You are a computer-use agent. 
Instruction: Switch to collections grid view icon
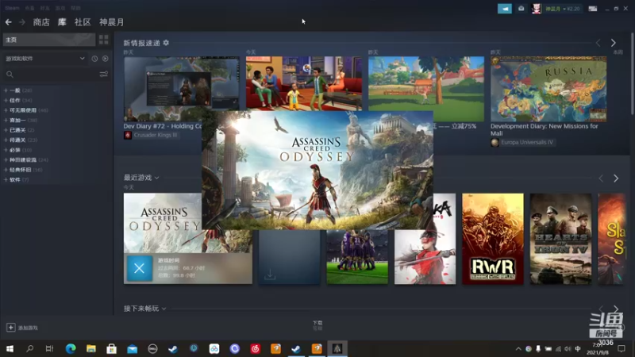click(x=104, y=40)
